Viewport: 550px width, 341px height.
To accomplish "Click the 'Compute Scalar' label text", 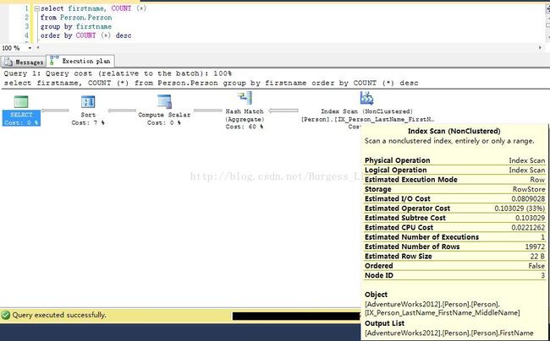I will (x=164, y=115).
